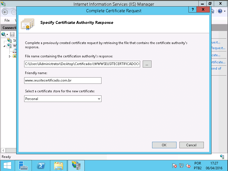Screen dimensions: 228x171
Task: Go back in IIS Manager navigation
Action: point(5,12)
